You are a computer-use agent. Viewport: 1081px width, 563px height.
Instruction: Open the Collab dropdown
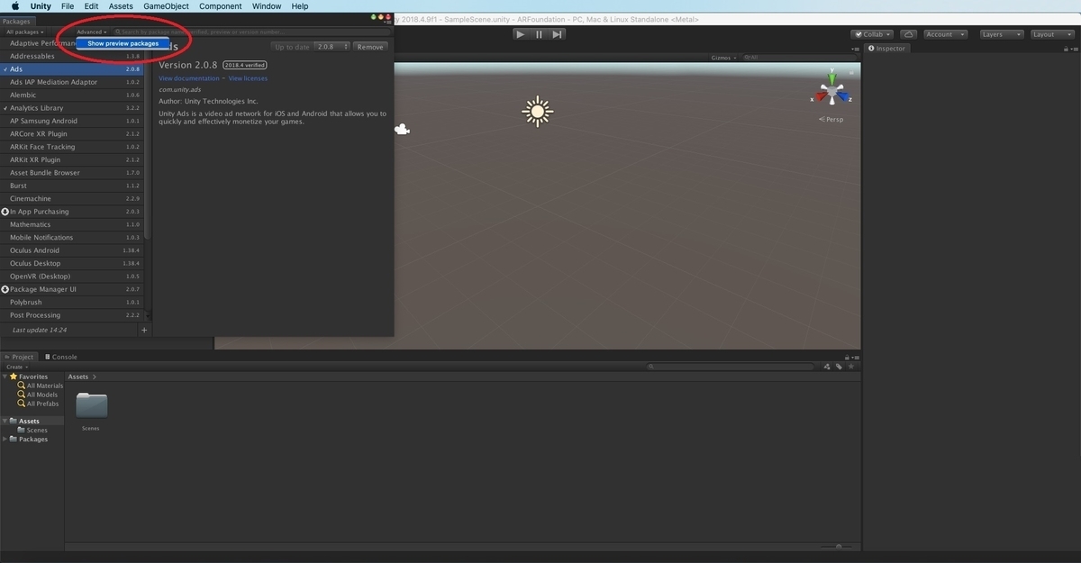872,34
